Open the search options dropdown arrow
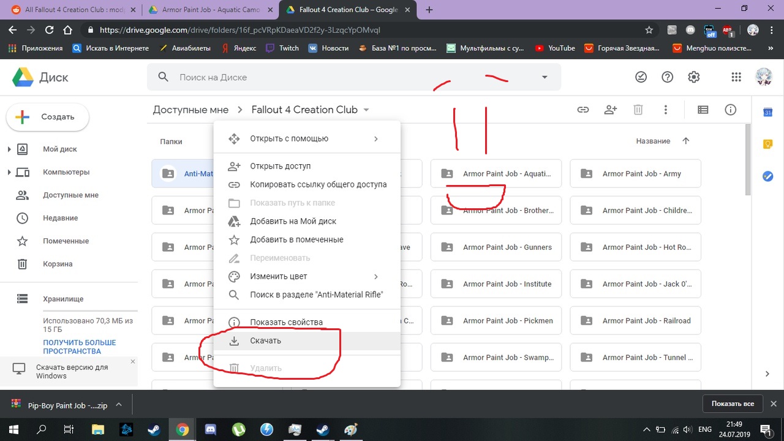This screenshot has width=784, height=441. 545,77
